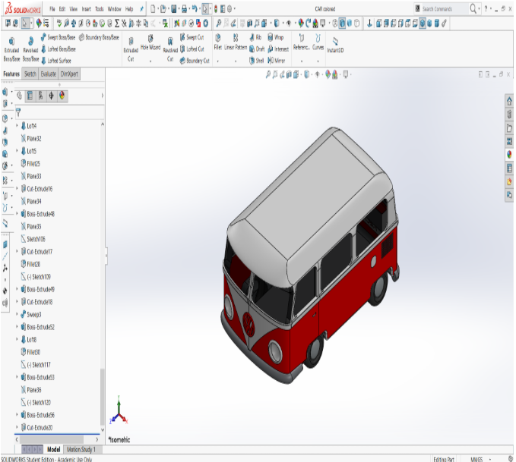Image resolution: width=516 pixels, height=462 pixels.
Task: Switch to the Evaluate tab
Action: [x=48, y=74]
